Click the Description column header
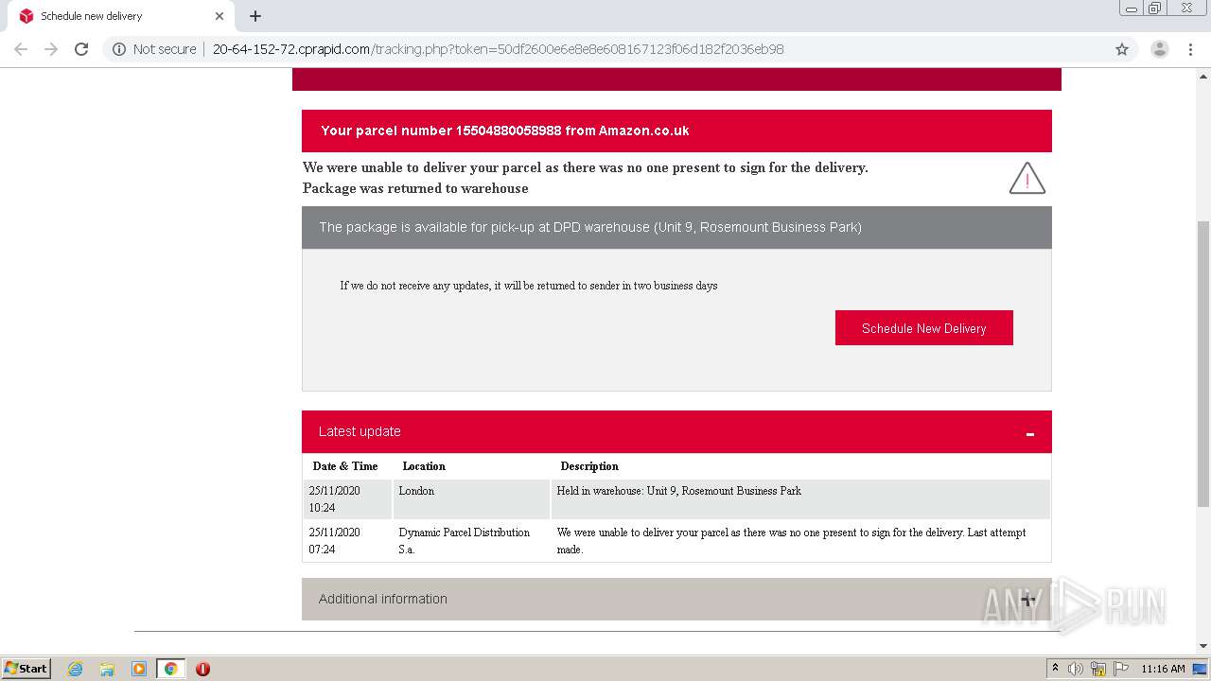Screen dimensions: 1211x681 pyautogui.click(x=589, y=466)
